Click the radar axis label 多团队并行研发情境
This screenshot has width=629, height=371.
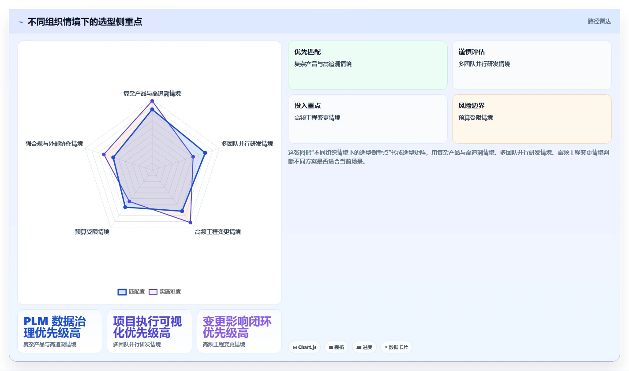coord(247,144)
